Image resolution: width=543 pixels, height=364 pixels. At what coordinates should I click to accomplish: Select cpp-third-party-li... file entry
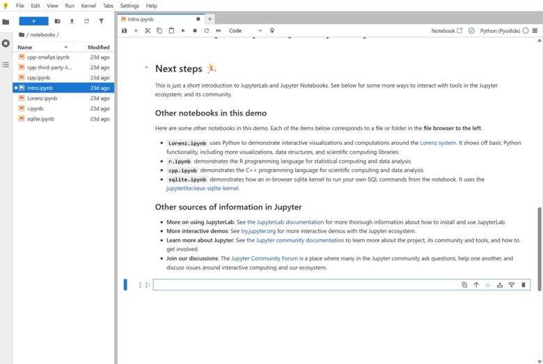[x=64, y=68]
